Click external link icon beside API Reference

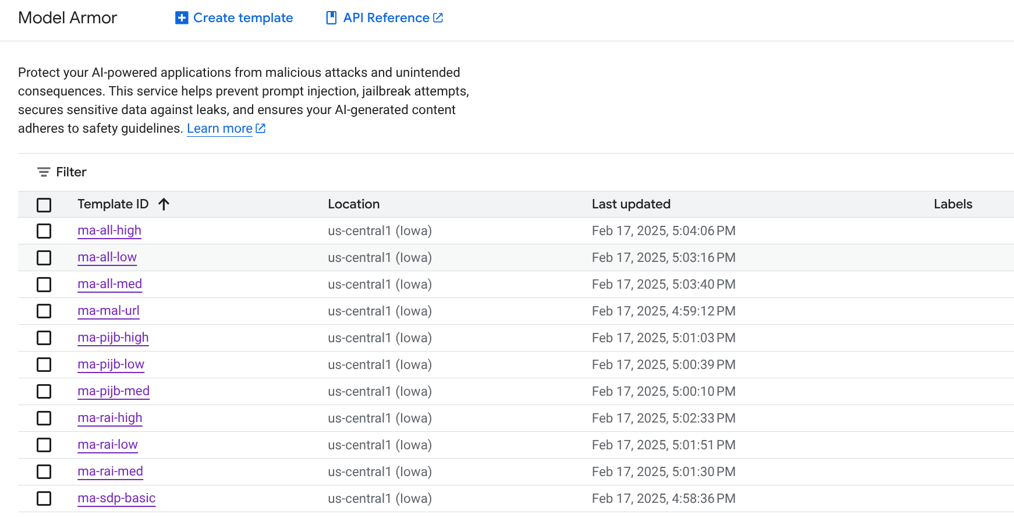coord(438,18)
